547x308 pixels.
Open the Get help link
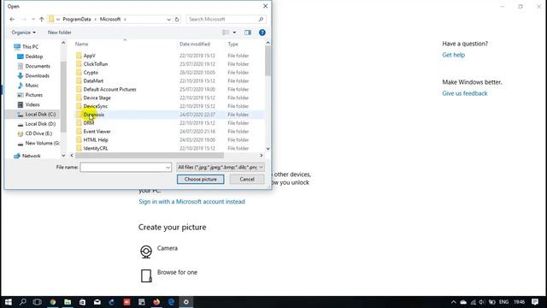pyautogui.click(x=454, y=55)
